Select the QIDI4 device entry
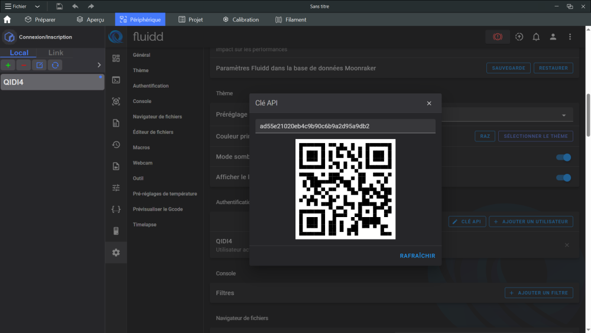 pyautogui.click(x=52, y=82)
